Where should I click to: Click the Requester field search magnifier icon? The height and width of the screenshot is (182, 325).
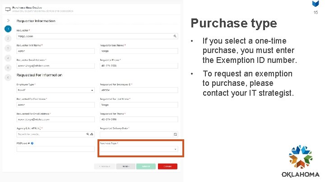tap(175, 36)
